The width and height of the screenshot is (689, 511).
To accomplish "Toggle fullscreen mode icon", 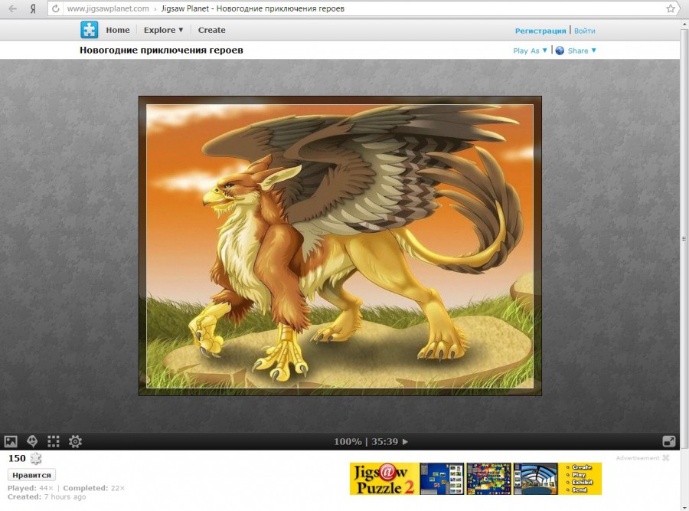I will coord(669,441).
